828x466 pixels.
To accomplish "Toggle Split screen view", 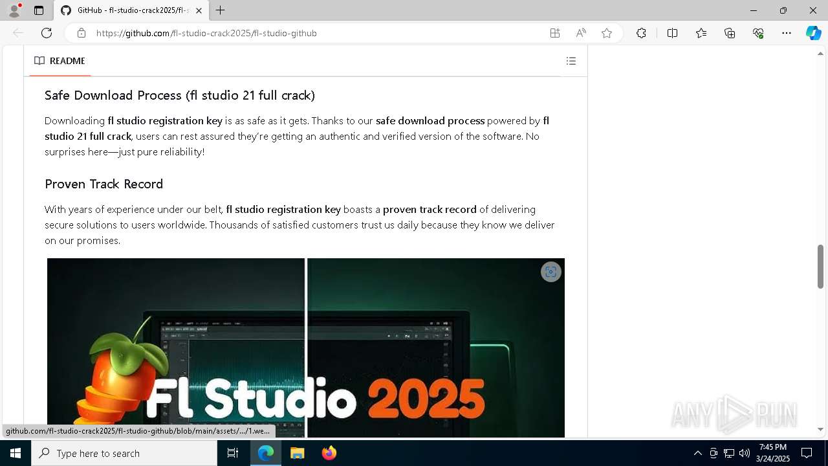I will [x=672, y=33].
